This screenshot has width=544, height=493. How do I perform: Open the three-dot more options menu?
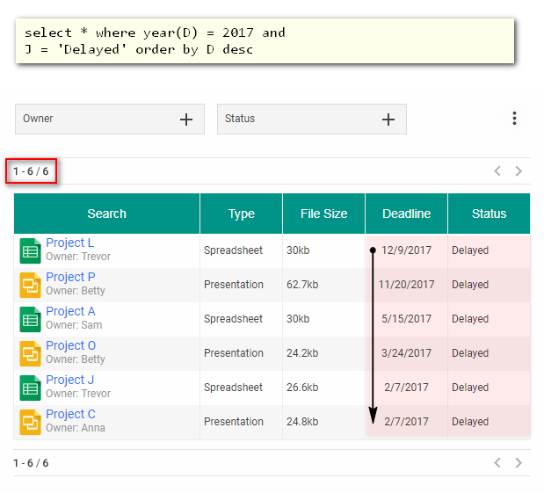514,119
